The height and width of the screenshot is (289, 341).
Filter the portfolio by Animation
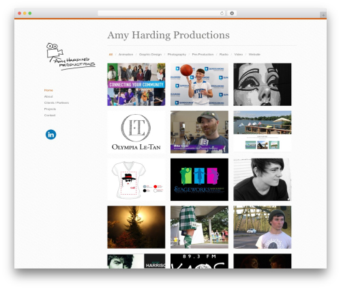click(x=125, y=55)
